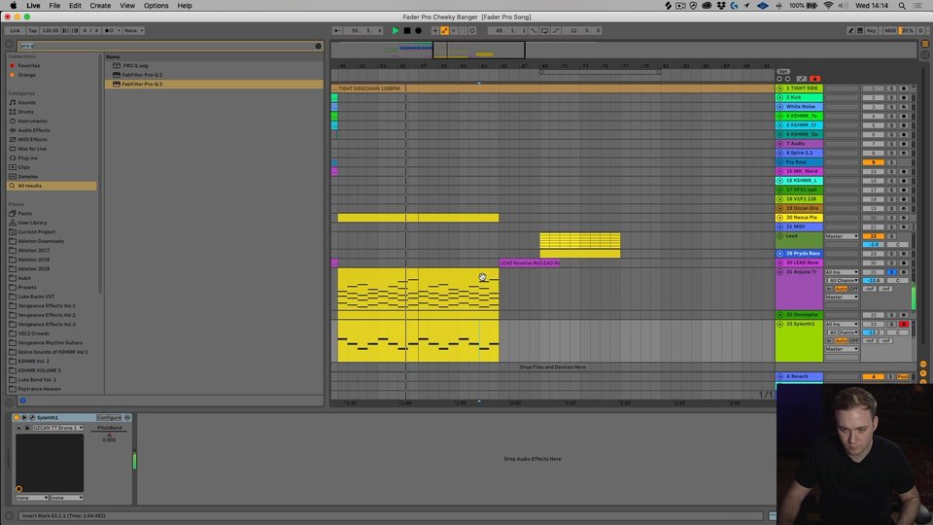Screen dimensions: 933x525
Task: Collapse the 31 Anjuna track
Action: tap(780, 272)
